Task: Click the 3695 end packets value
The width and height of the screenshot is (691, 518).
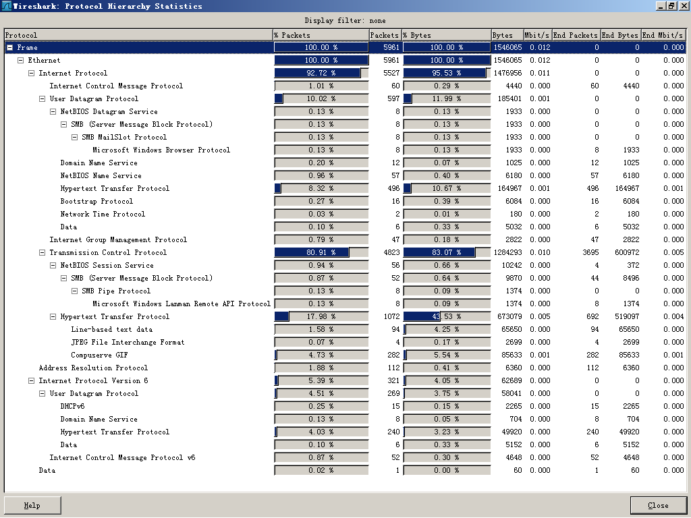Action: 590,252
